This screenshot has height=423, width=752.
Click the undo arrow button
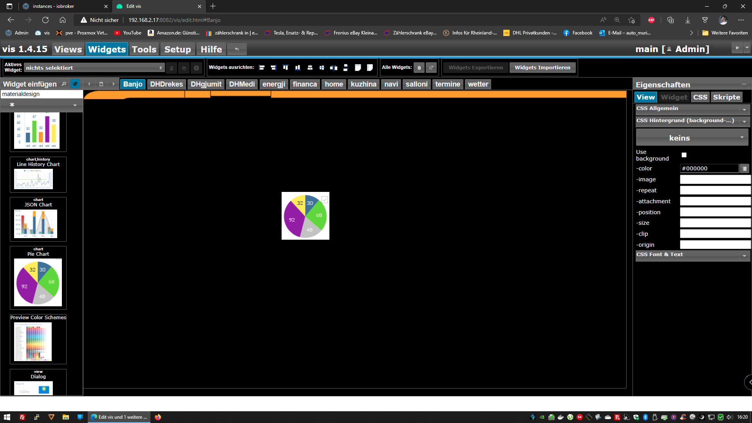(237, 49)
